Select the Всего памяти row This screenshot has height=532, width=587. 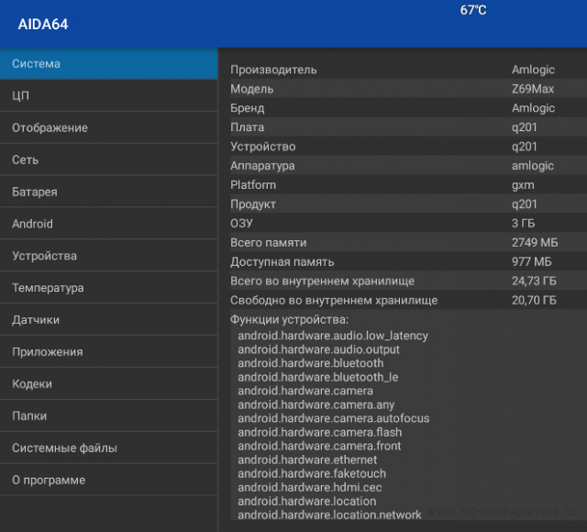tap(408, 242)
